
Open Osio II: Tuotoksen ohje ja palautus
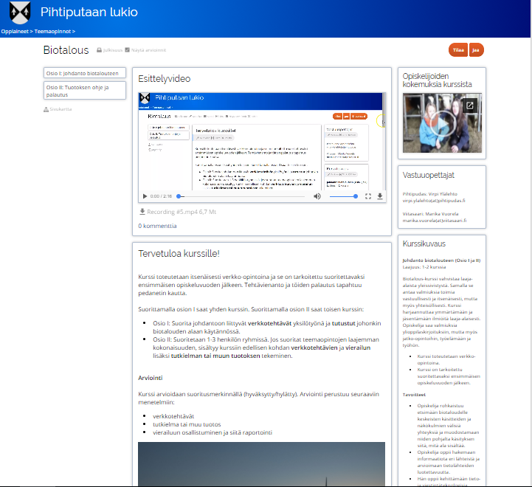coord(84,91)
